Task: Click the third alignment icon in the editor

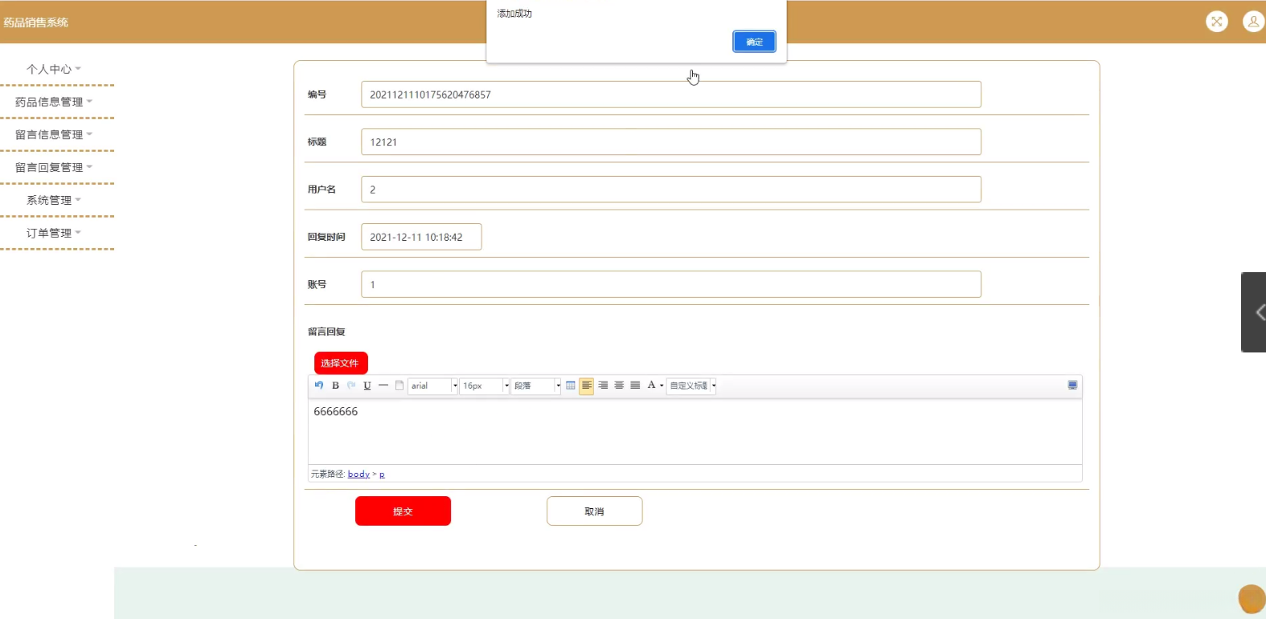Action: (x=619, y=385)
